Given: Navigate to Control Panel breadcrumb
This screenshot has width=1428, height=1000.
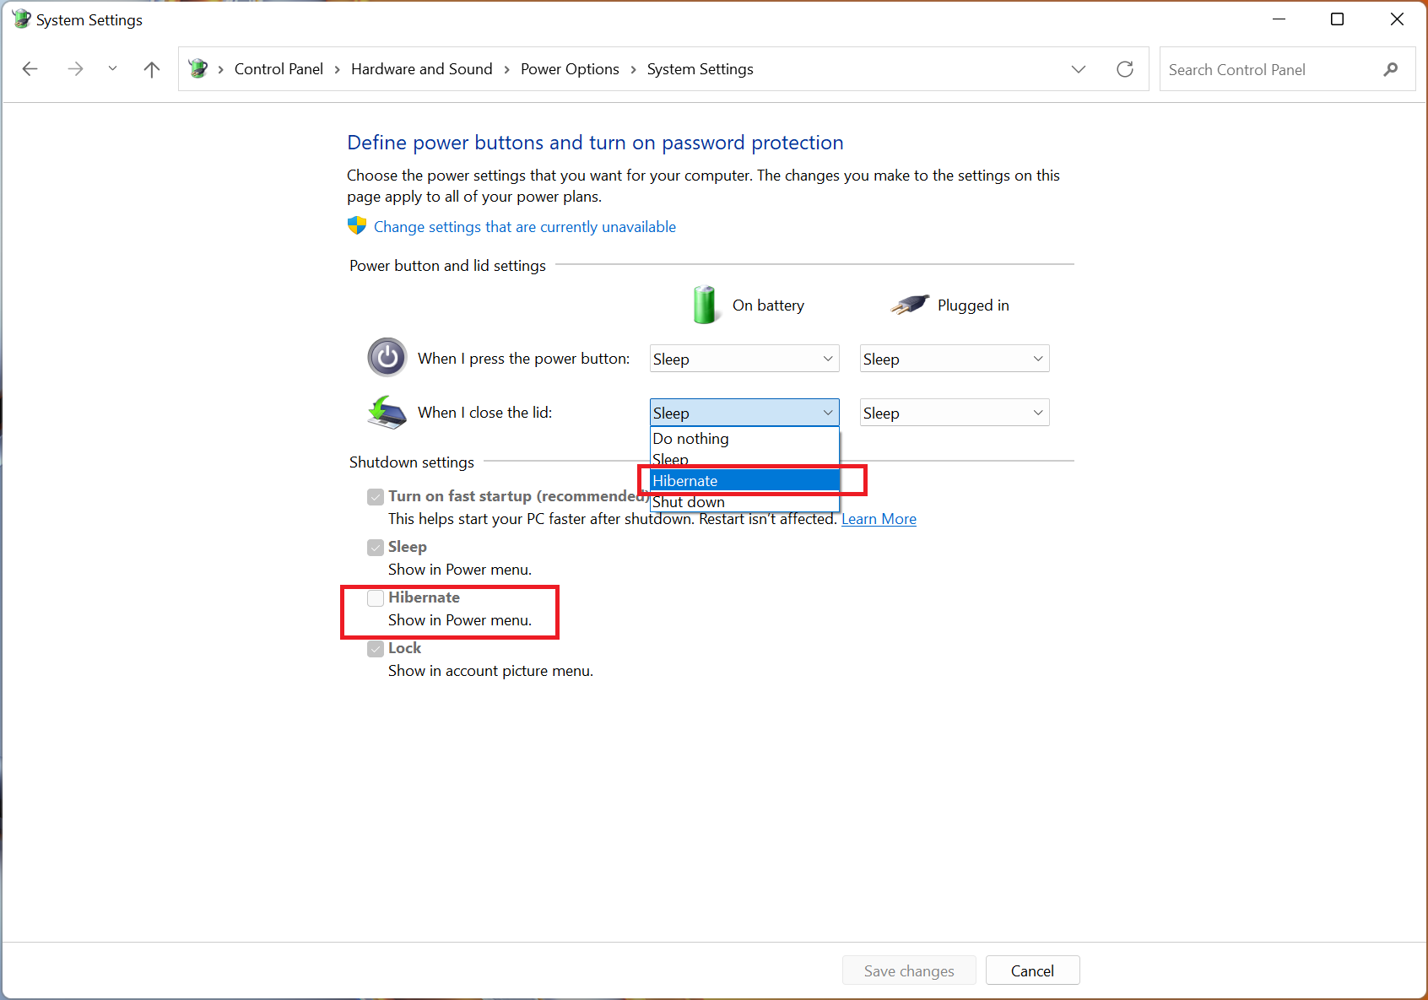Looking at the screenshot, I should [x=279, y=69].
